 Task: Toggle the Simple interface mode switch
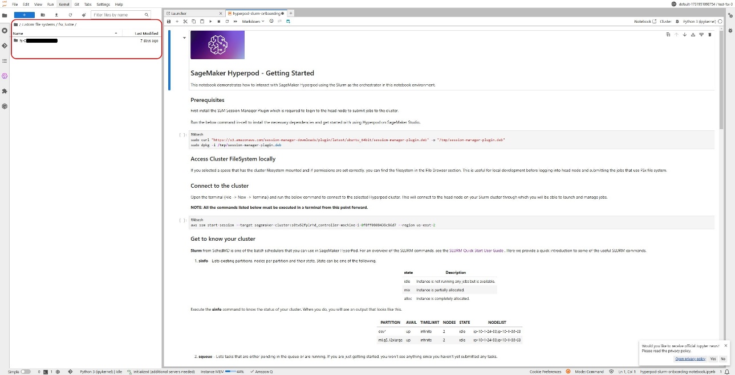tap(26, 372)
